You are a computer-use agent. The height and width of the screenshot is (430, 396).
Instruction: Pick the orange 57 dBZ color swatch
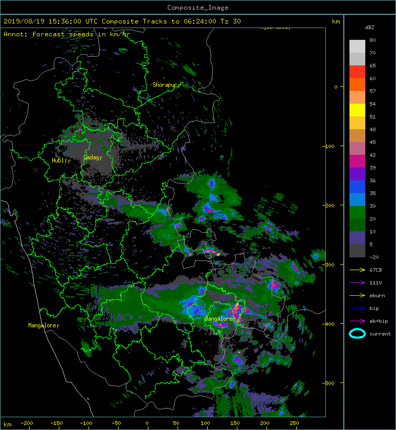357,84
